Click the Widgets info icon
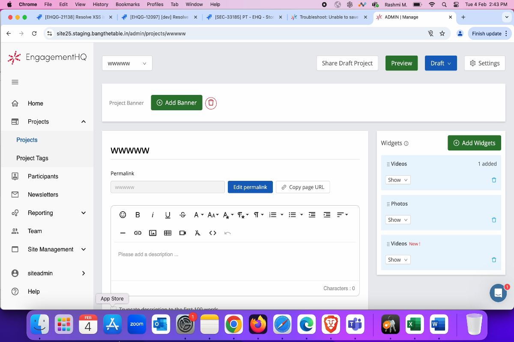Viewport: 514px width, 342px height. coord(406,144)
